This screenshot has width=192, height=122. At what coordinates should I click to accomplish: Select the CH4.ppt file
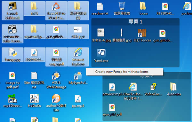coord(78,32)
